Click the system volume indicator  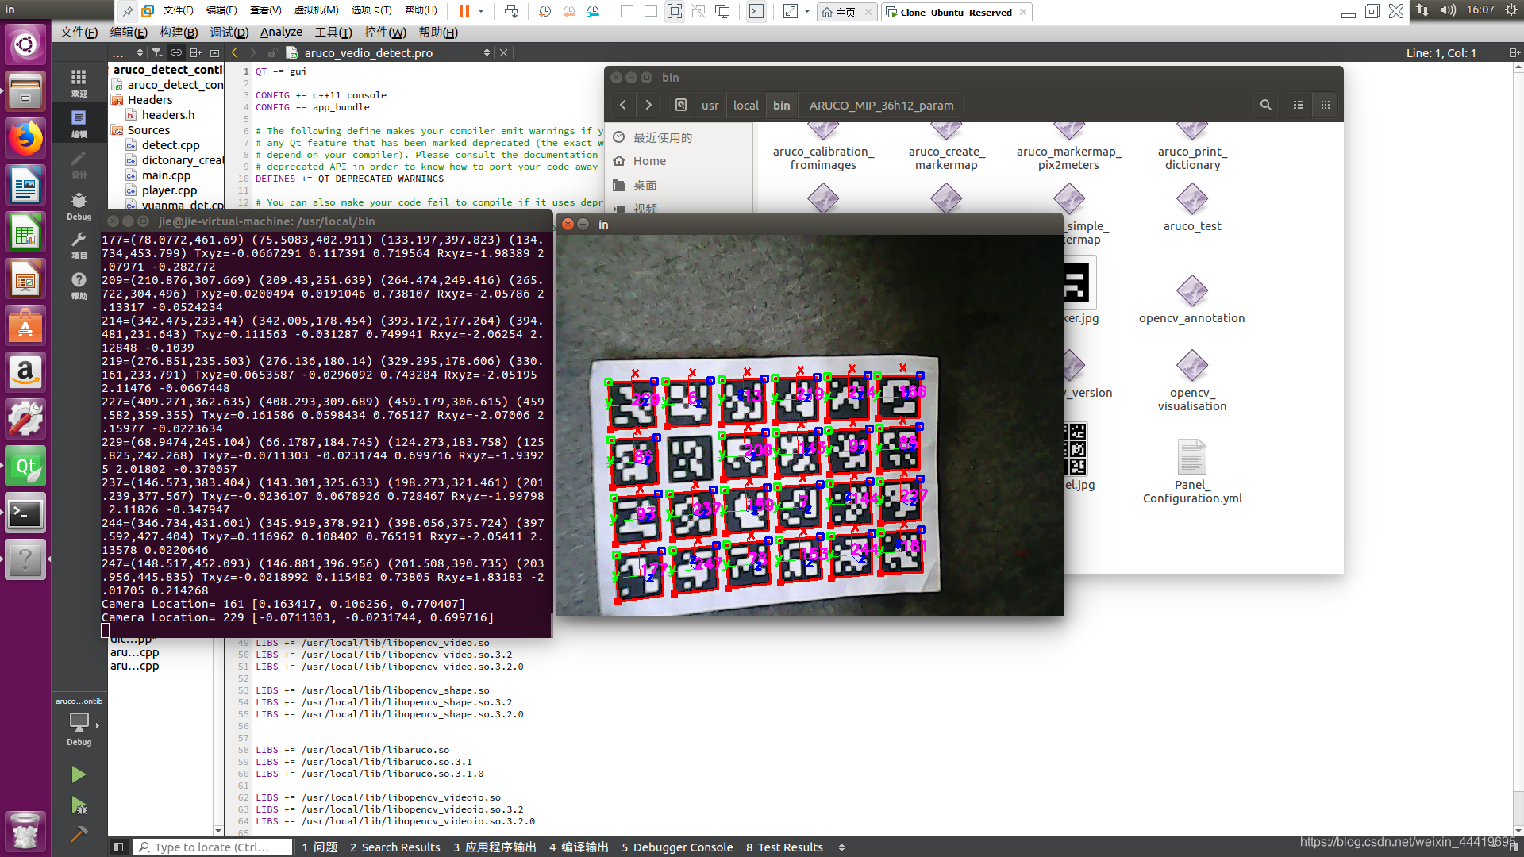[x=1448, y=10]
